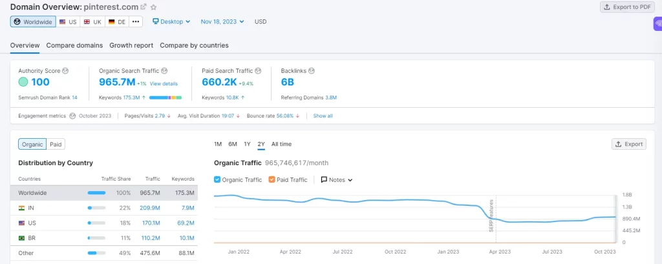Star the pinterest.com domain as favorite
The width and height of the screenshot is (662, 264).
coord(154,6)
